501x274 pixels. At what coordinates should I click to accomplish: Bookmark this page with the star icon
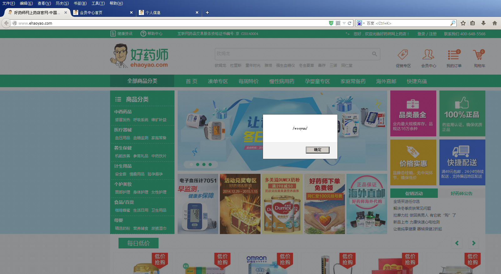click(x=463, y=23)
